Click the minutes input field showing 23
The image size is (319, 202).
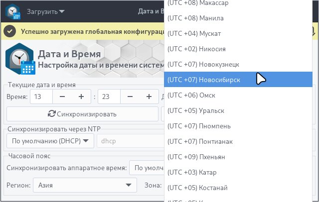coord(109,97)
